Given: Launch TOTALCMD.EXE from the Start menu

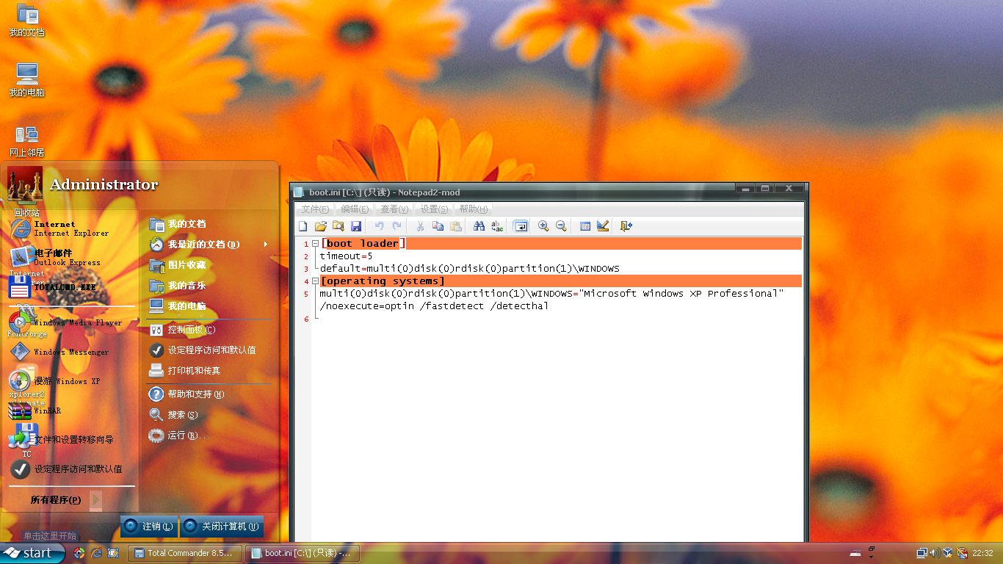Looking at the screenshot, I should point(70,287).
